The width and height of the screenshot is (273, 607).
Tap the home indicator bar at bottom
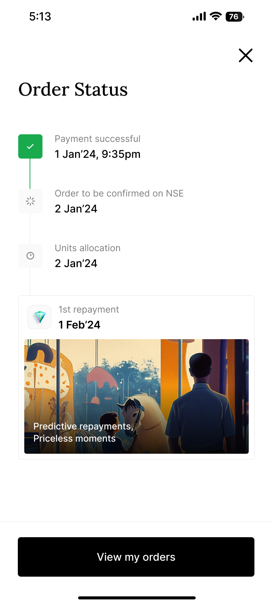(136, 598)
